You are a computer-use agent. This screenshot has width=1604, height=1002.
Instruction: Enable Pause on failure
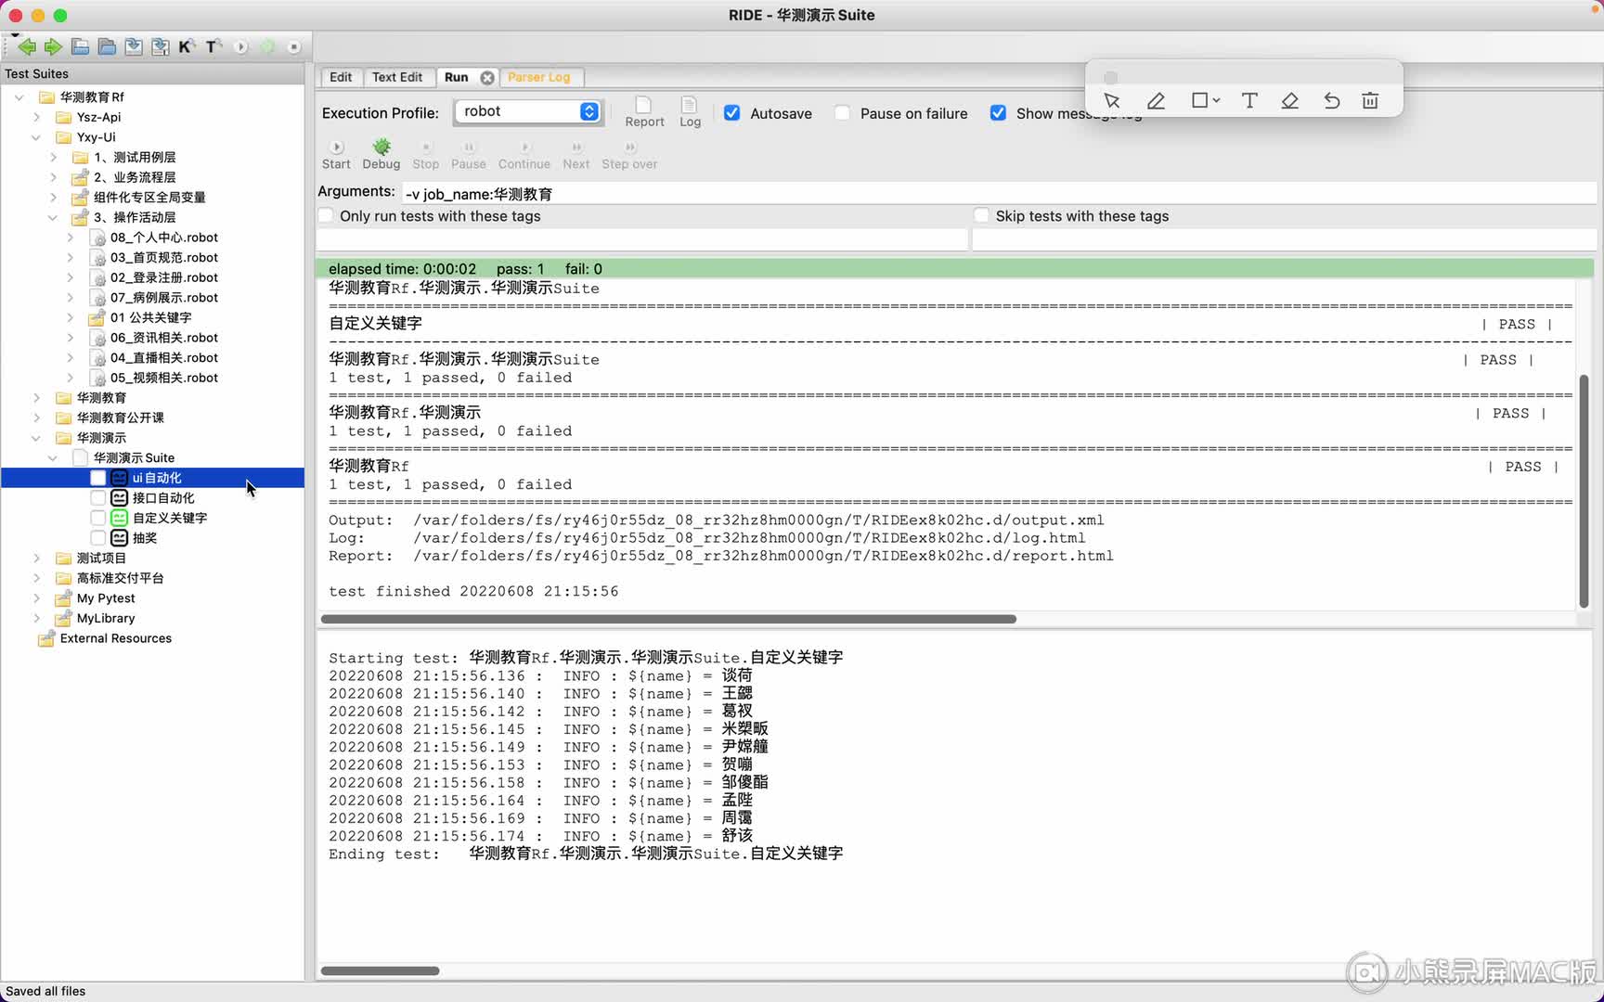click(842, 113)
